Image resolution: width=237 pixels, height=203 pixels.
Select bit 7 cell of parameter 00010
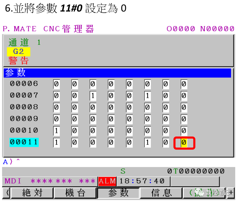[x=56, y=131]
